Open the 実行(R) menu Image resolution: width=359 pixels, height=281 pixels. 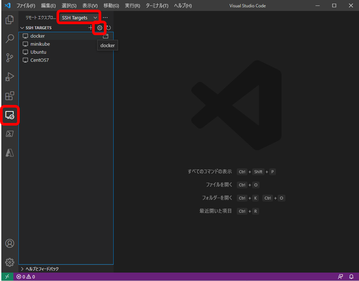coord(132,6)
